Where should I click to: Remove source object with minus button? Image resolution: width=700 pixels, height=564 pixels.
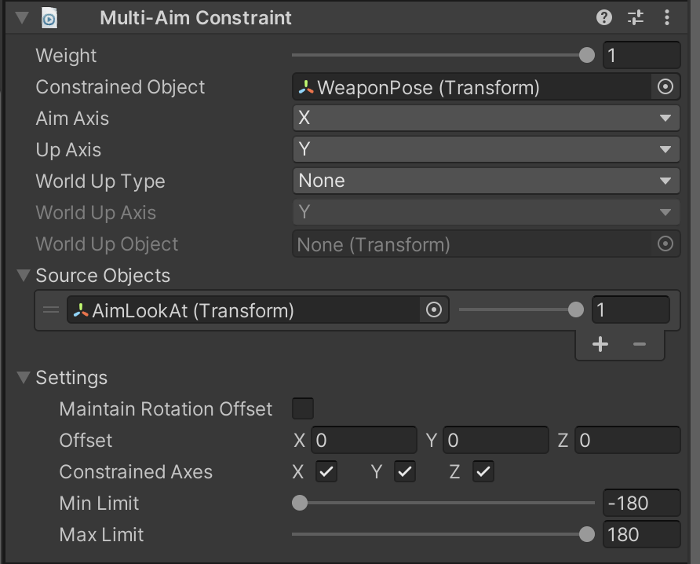click(640, 344)
